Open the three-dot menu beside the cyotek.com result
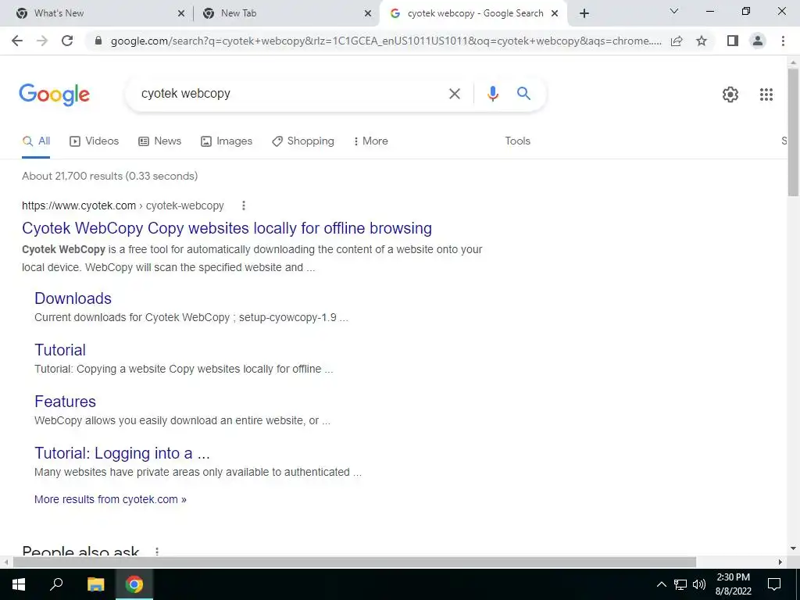Image resolution: width=800 pixels, height=600 pixels. click(244, 205)
